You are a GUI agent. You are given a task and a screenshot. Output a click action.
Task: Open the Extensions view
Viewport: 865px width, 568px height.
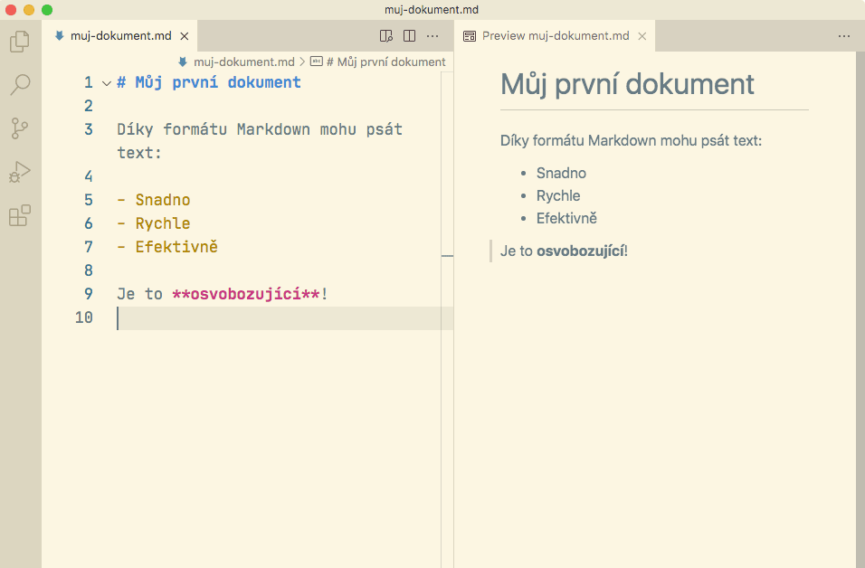(20, 215)
